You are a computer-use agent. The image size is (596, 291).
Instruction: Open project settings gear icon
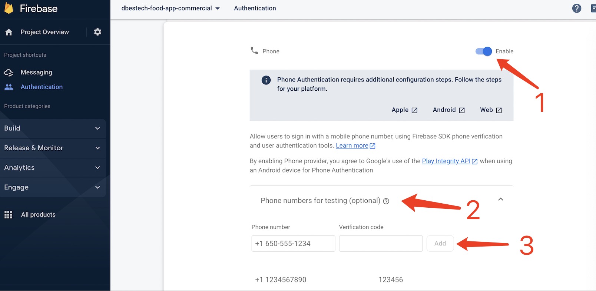[x=97, y=32]
